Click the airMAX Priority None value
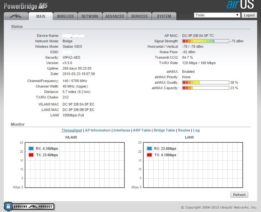 click(x=186, y=77)
